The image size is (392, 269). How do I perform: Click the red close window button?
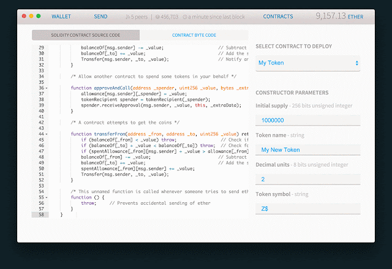[24, 16]
